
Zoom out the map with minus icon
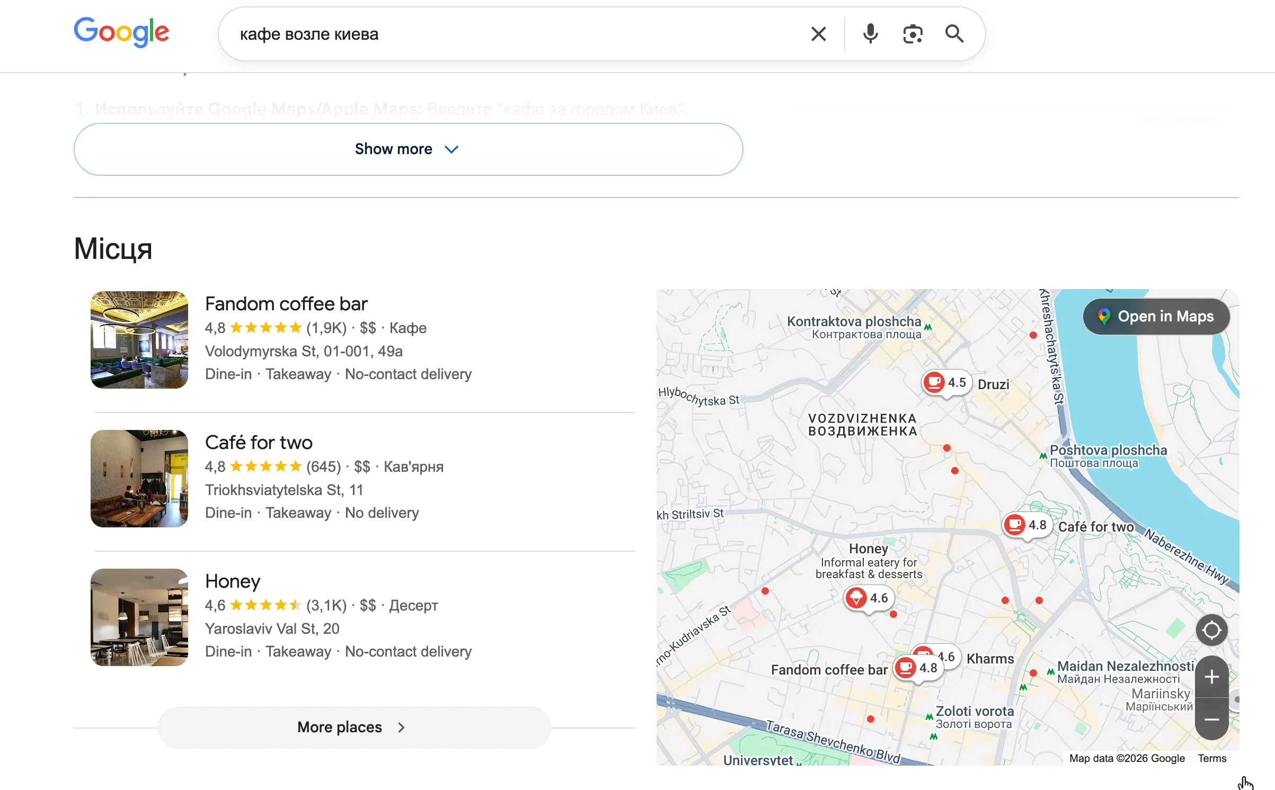click(x=1211, y=719)
